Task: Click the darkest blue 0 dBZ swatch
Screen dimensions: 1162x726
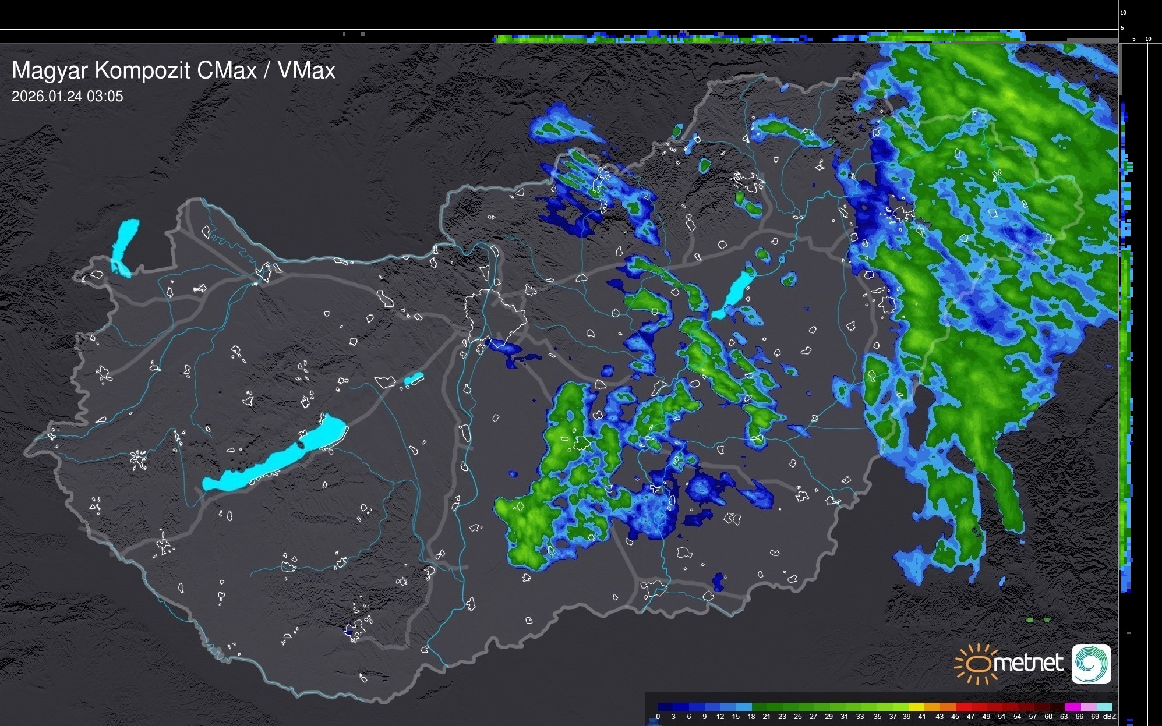Action: tap(665, 707)
